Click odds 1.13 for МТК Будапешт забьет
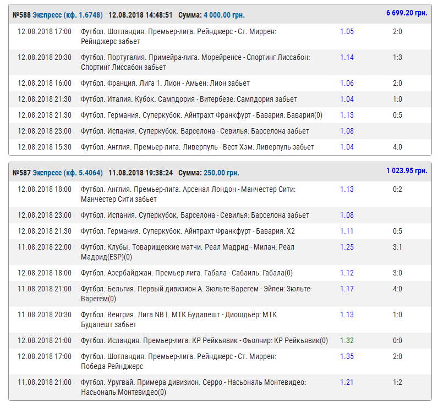438x403 pixels. (x=347, y=314)
